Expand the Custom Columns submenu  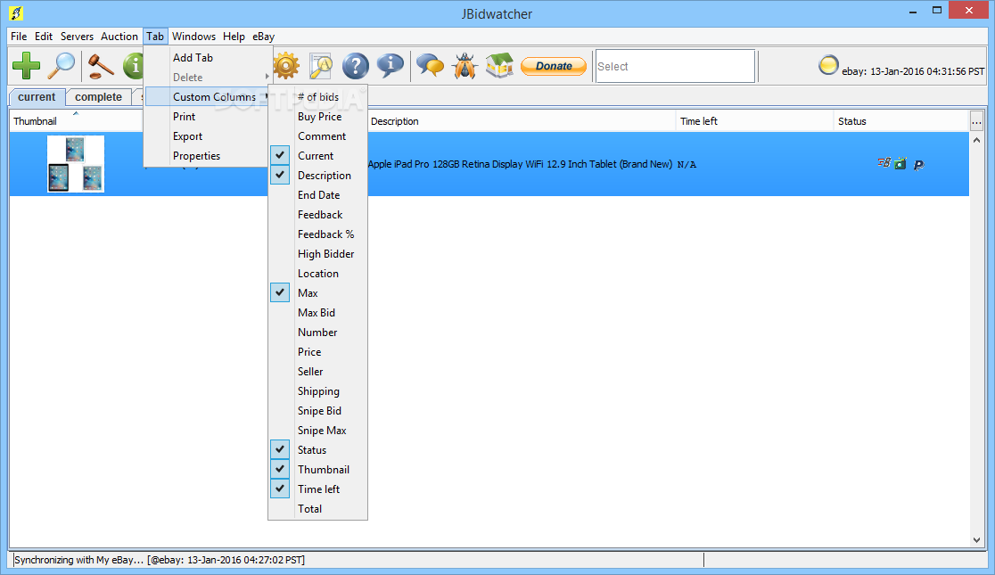click(208, 96)
